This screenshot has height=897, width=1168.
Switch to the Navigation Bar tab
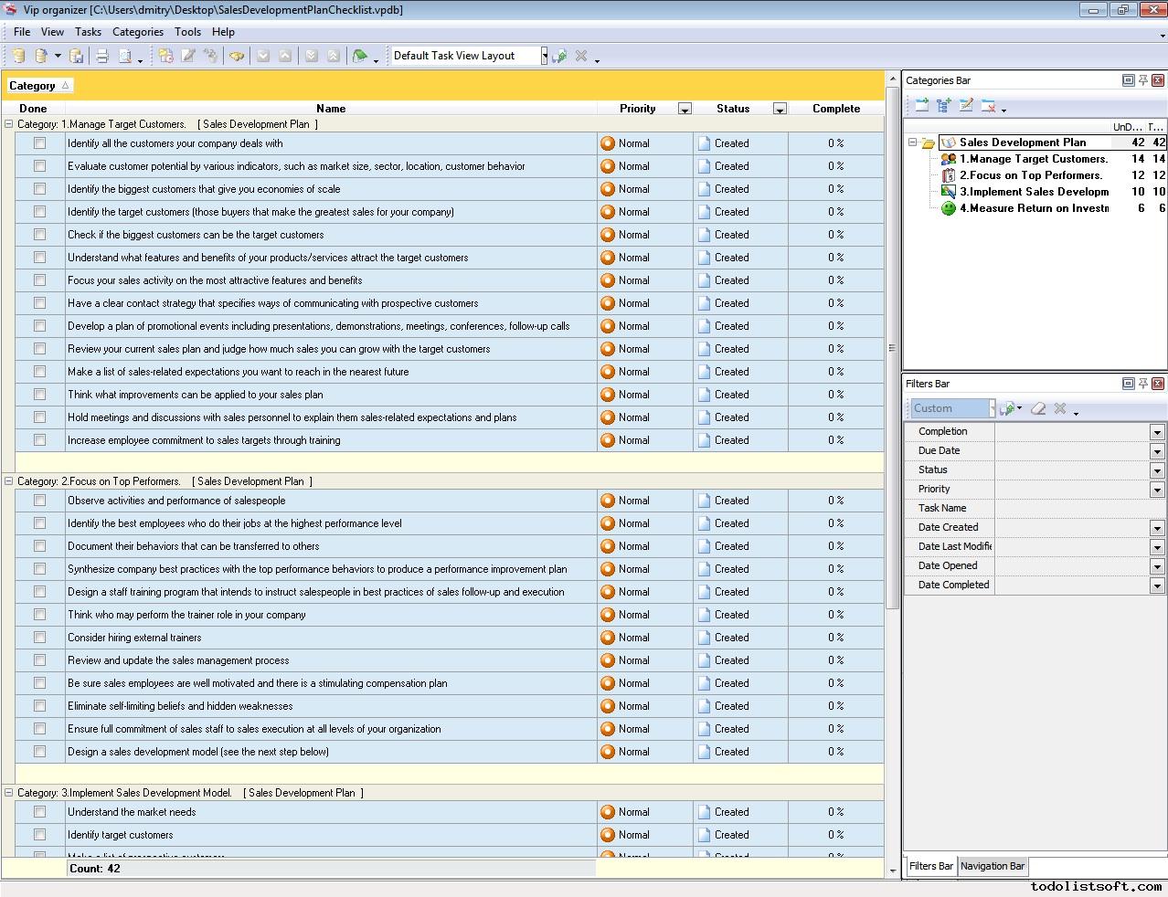(x=993, y=866)
